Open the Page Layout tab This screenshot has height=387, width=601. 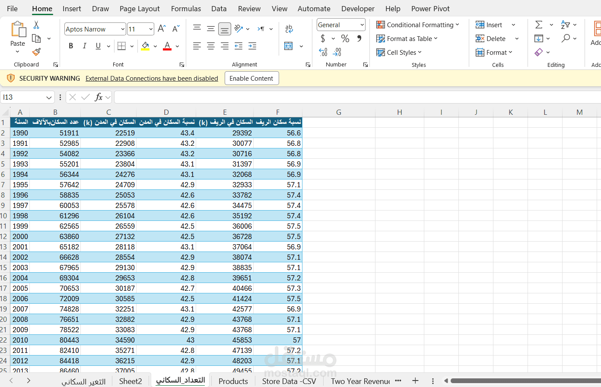coord(140,9)
